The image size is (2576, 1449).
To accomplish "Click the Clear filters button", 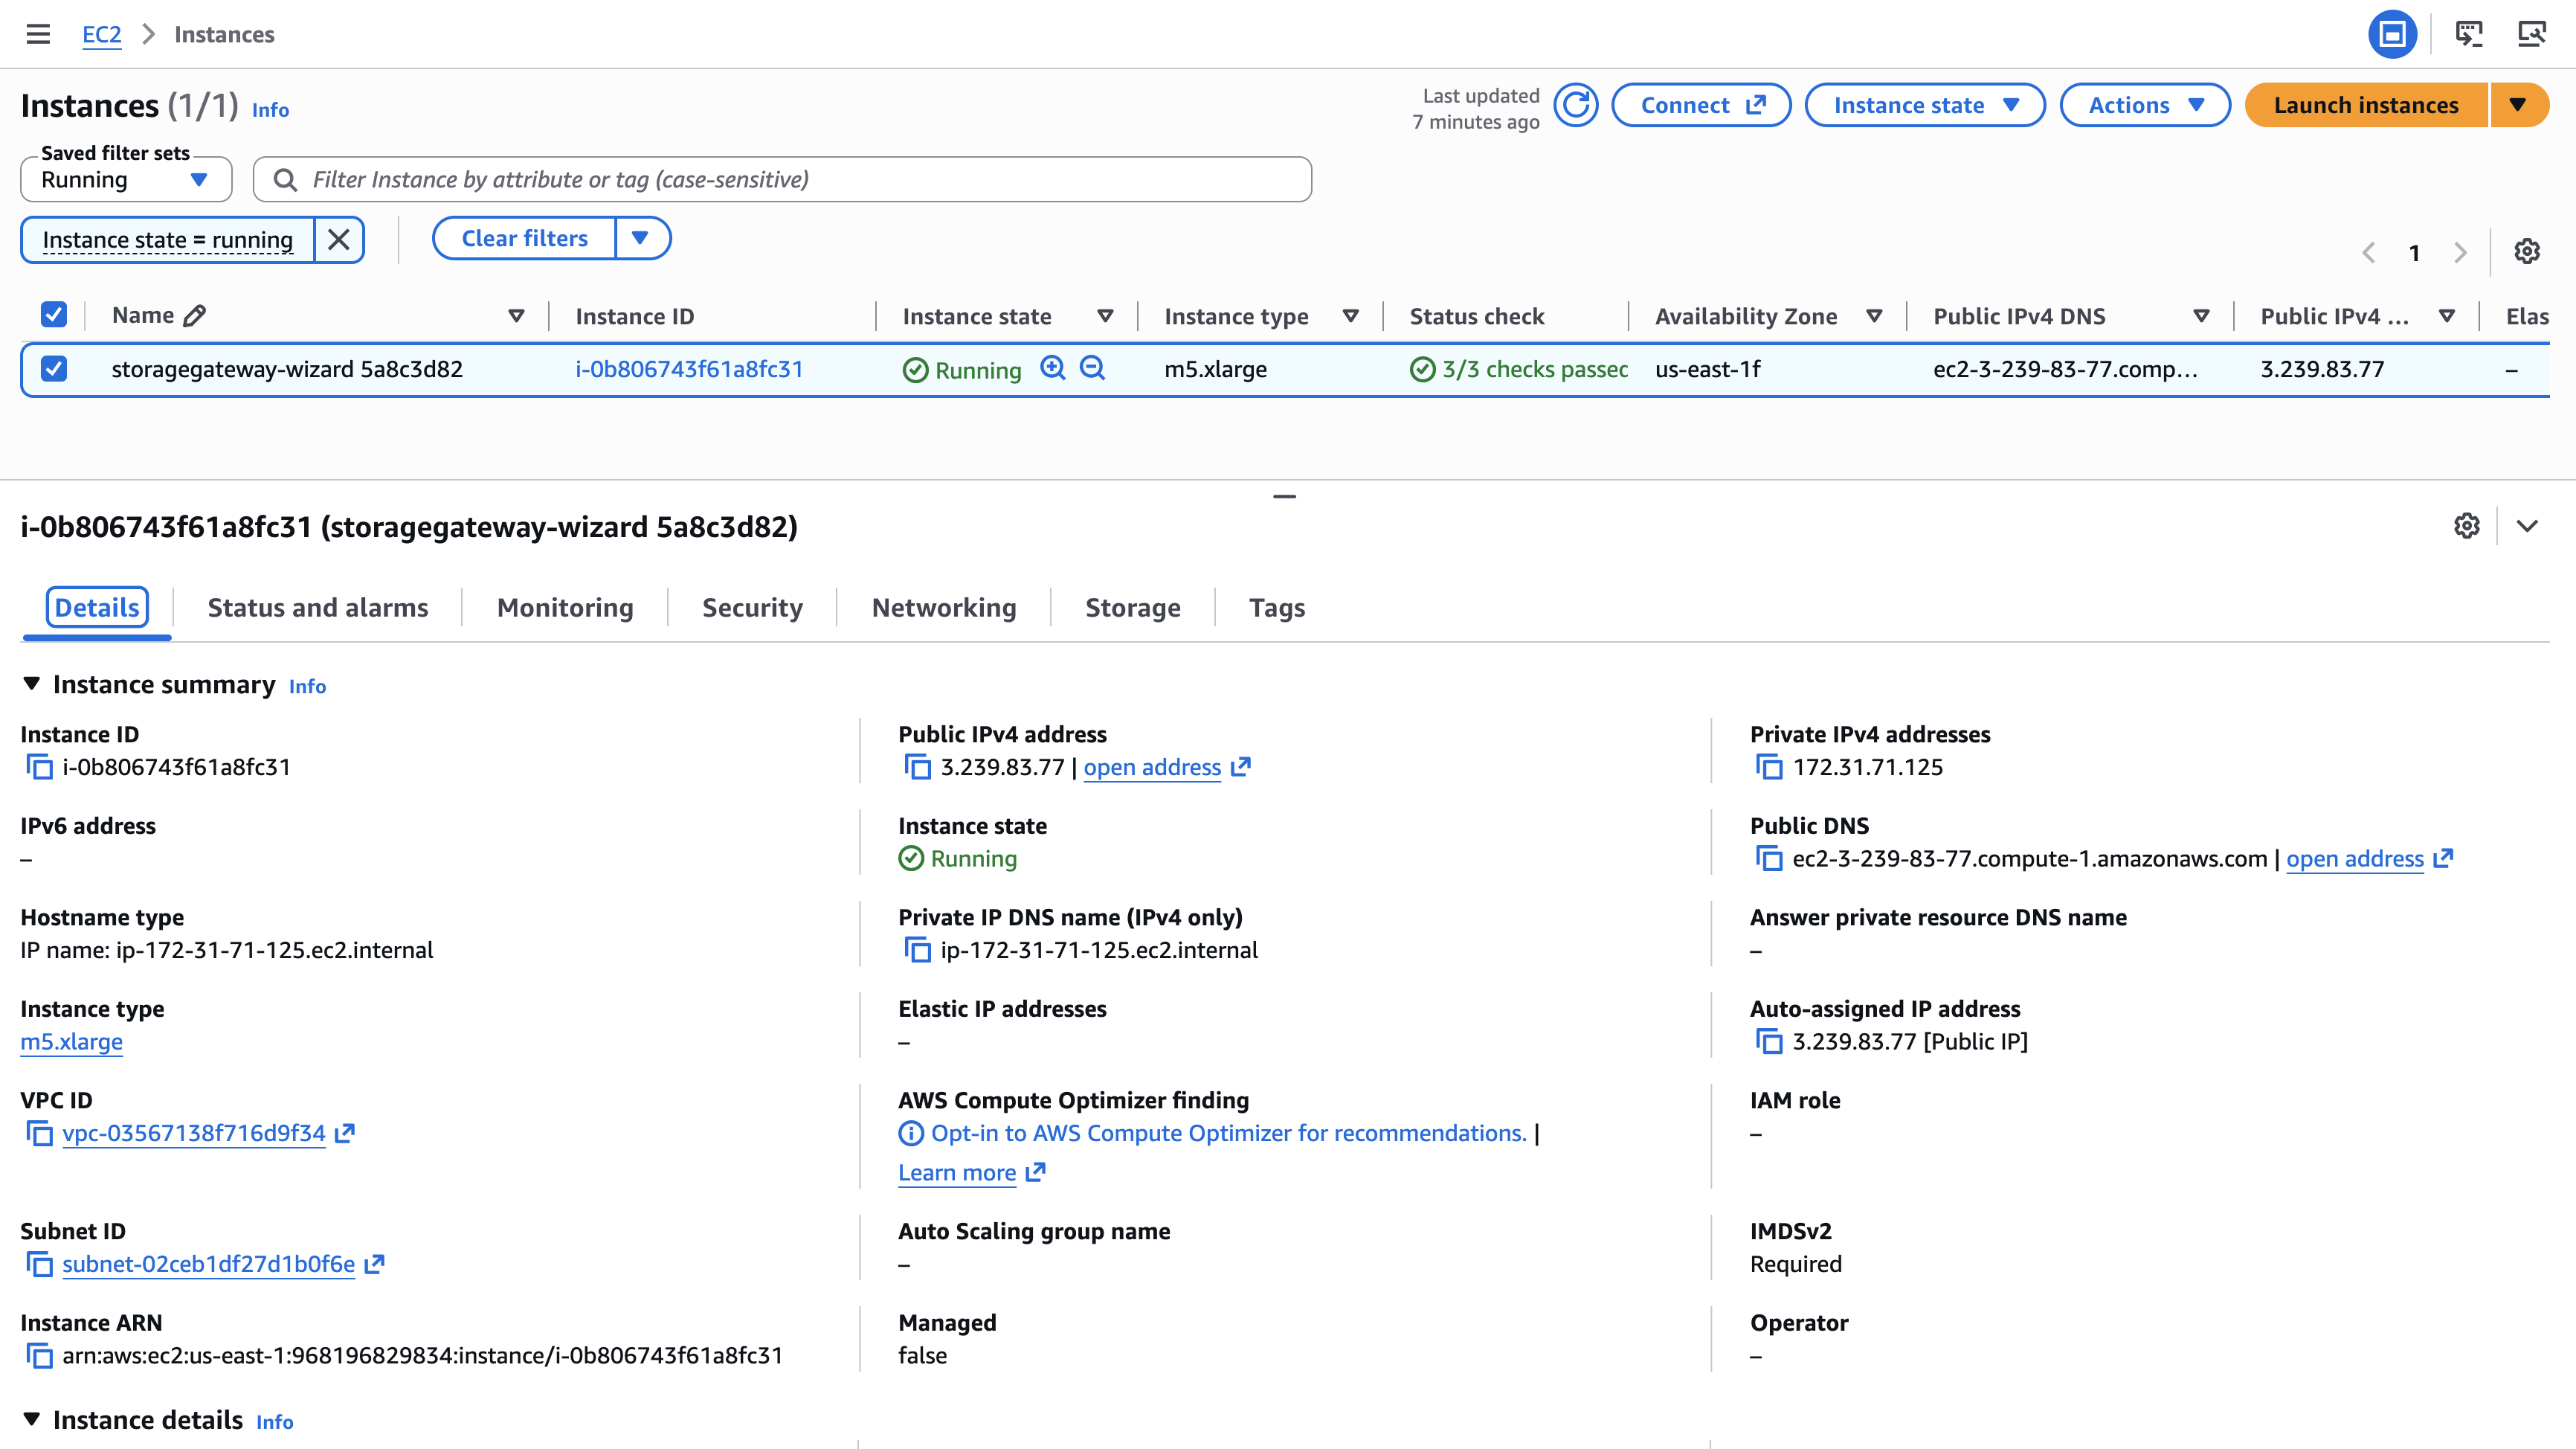I will tap(524, 238).
